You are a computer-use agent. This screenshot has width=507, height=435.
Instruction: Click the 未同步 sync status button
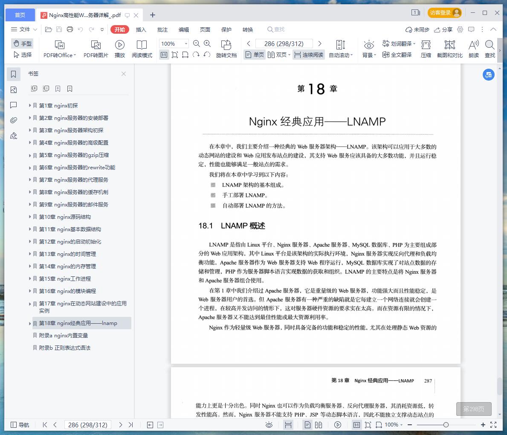[x=417, y=29]
